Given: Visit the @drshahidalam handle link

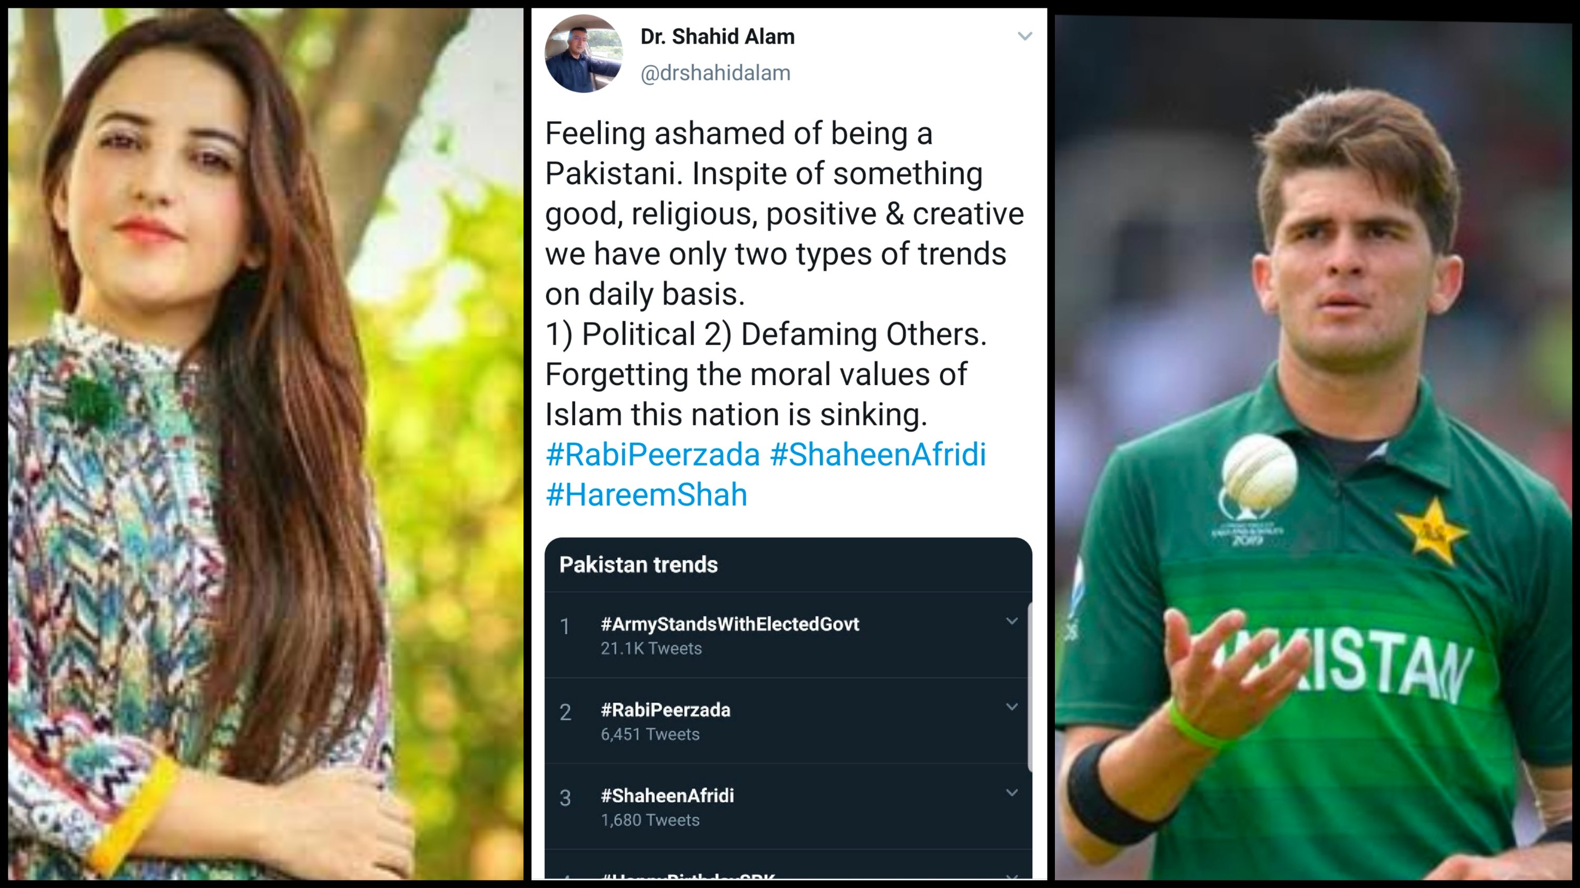Looking at the screenshot, I should pyautogui.click(x=715, y=73).
